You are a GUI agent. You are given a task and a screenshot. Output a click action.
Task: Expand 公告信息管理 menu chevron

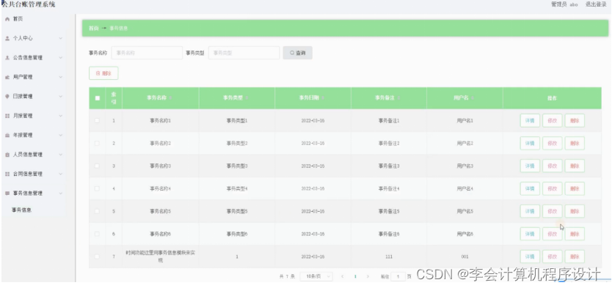60,58
